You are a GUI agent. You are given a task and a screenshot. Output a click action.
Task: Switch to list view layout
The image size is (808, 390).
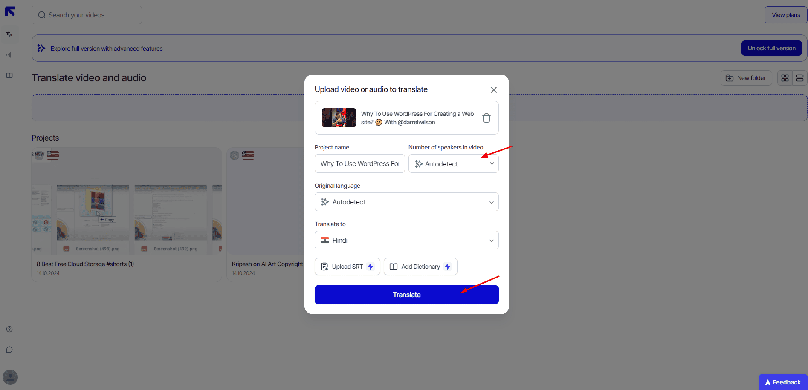799,78
